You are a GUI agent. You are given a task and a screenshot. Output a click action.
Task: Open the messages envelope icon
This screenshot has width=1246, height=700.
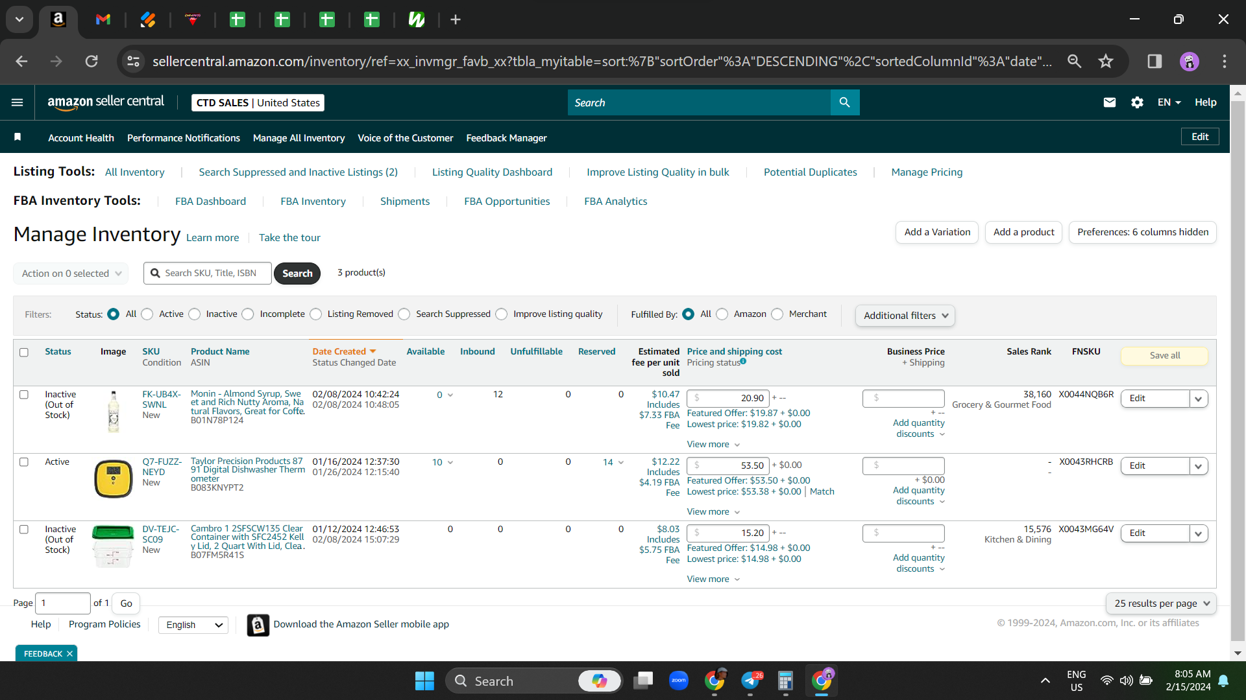click(x=1110, y=102)
